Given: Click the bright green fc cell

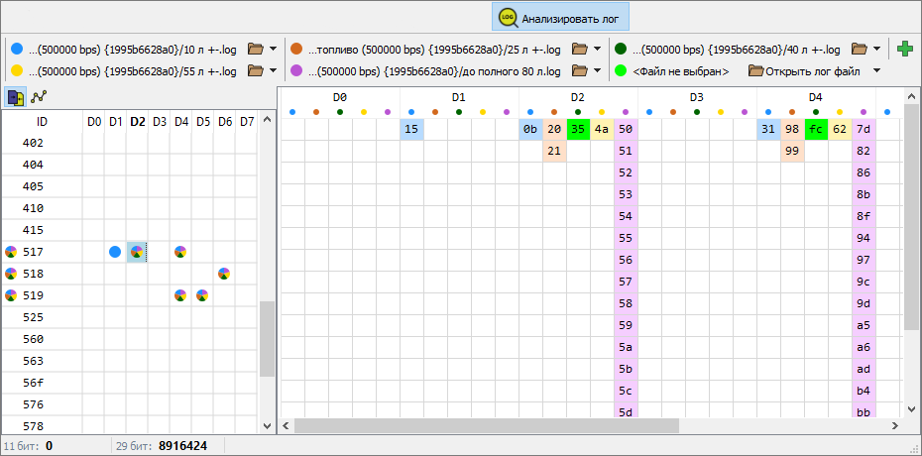Looking at the screenshot, I should pos(816,130).
